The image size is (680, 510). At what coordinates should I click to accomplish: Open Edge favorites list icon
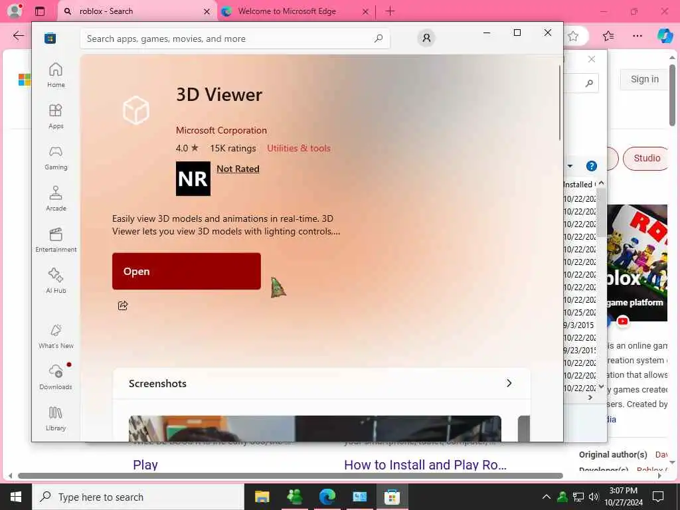pos(608,36)
